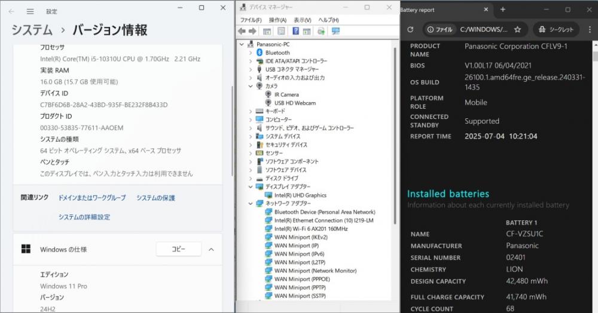Select WAN Miniport (PPPOE)

click(302, 279)
